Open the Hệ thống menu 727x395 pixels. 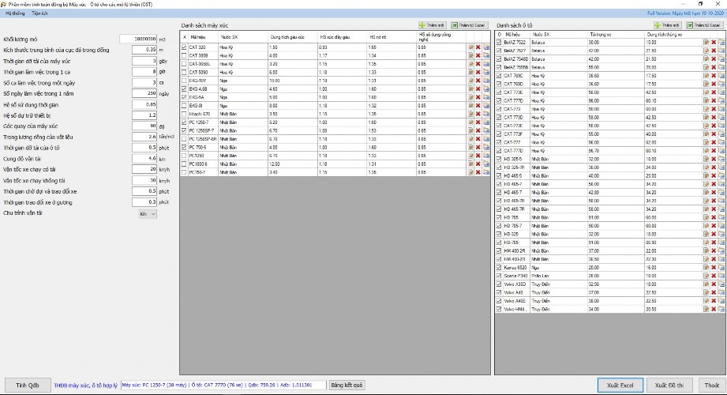click(x=15, y=13)
